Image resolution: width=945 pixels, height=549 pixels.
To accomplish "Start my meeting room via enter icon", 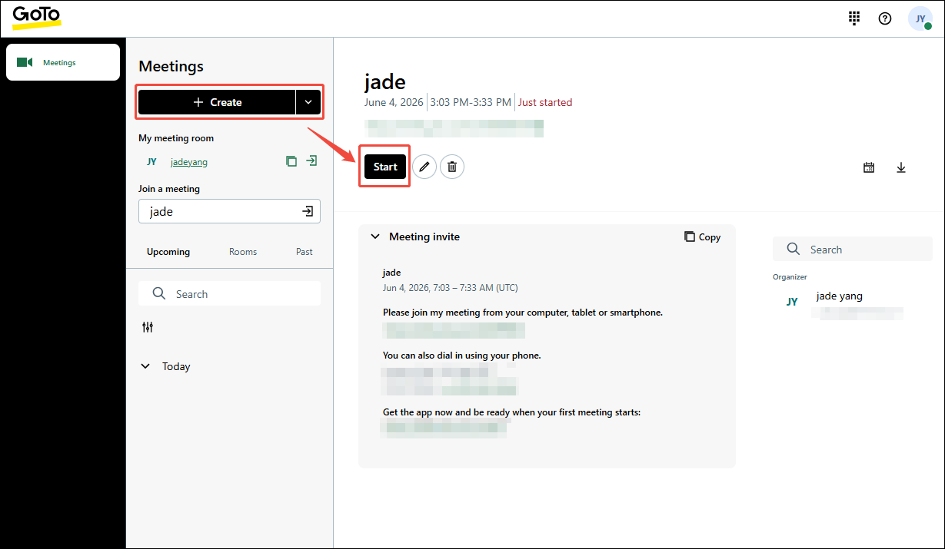I will (x=311, y=161).
